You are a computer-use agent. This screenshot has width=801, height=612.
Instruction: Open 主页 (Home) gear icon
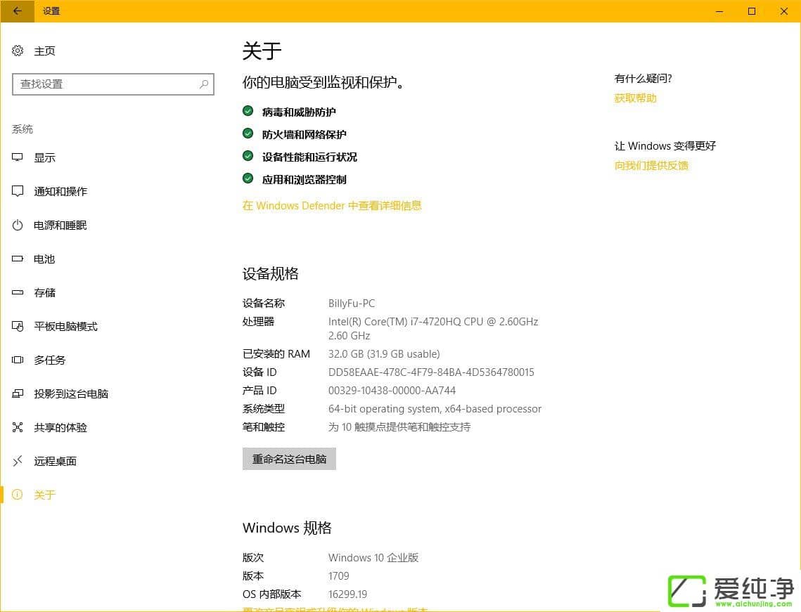click(17, 51)
